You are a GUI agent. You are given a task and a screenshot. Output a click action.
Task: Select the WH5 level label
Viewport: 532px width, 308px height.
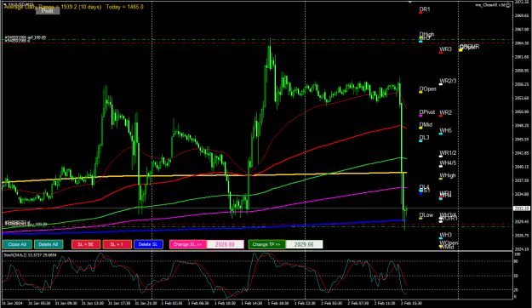(x=445, y=130)
